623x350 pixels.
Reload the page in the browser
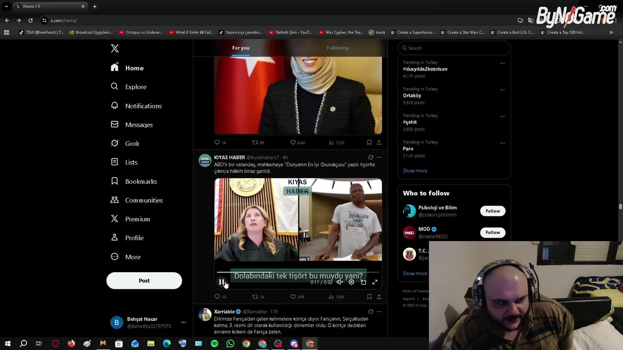[x=30, y=20]
